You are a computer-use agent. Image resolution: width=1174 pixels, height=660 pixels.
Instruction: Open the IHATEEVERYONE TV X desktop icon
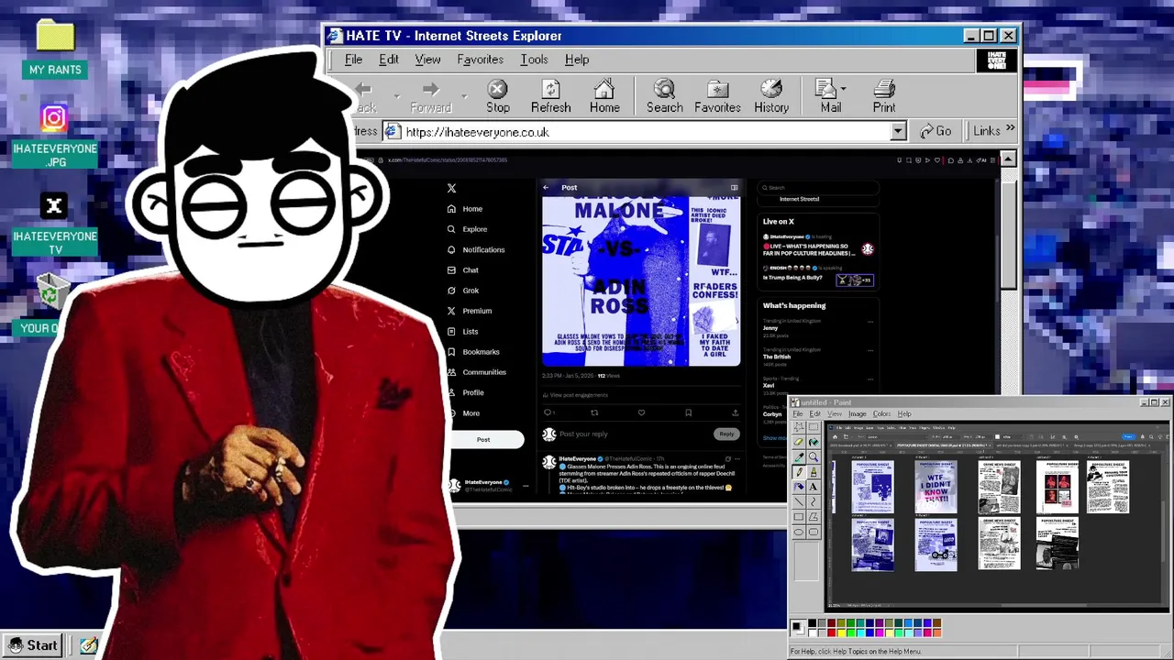(54, 224)
